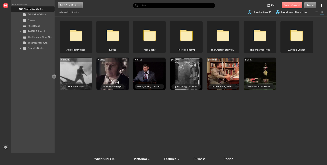327x165 pixels.
Task: Click the Download as ZIP icon
Action: point(250,12)
